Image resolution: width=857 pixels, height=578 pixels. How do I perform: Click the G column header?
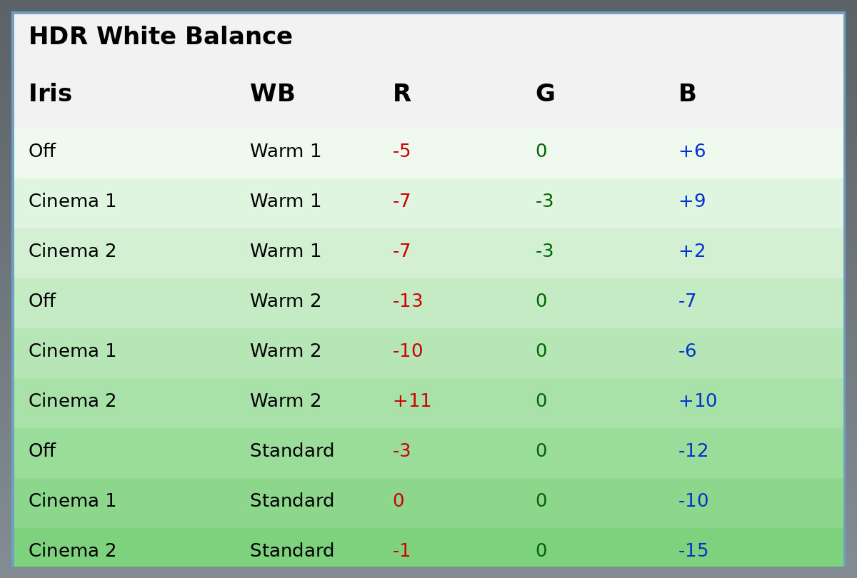[545, 94]
